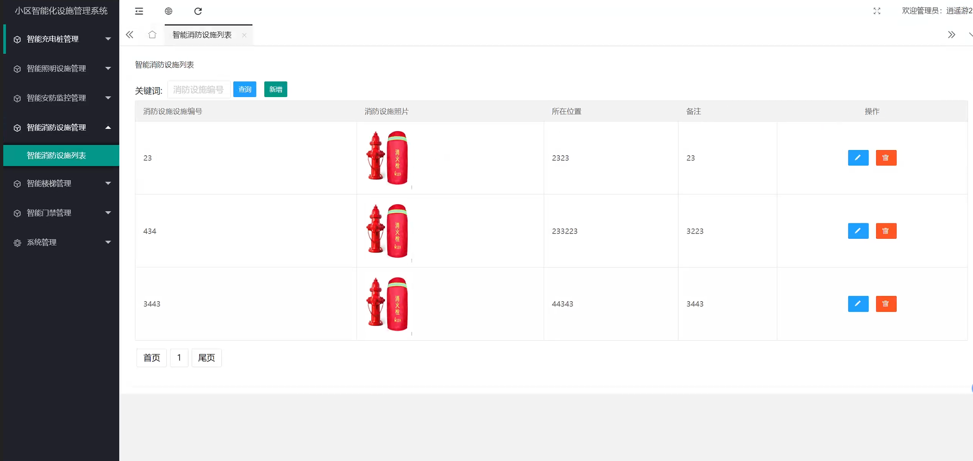The width and height of the screenshot is (973, 461).
Task: Click the sidebar collapse menu icon
Action: click(139, 11)
